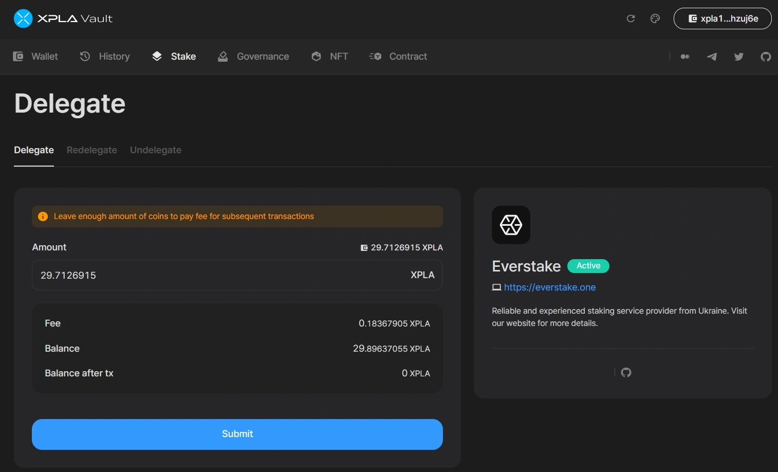Visit the Medium icon link
This screenshot has width=778, height=472.
685,57
